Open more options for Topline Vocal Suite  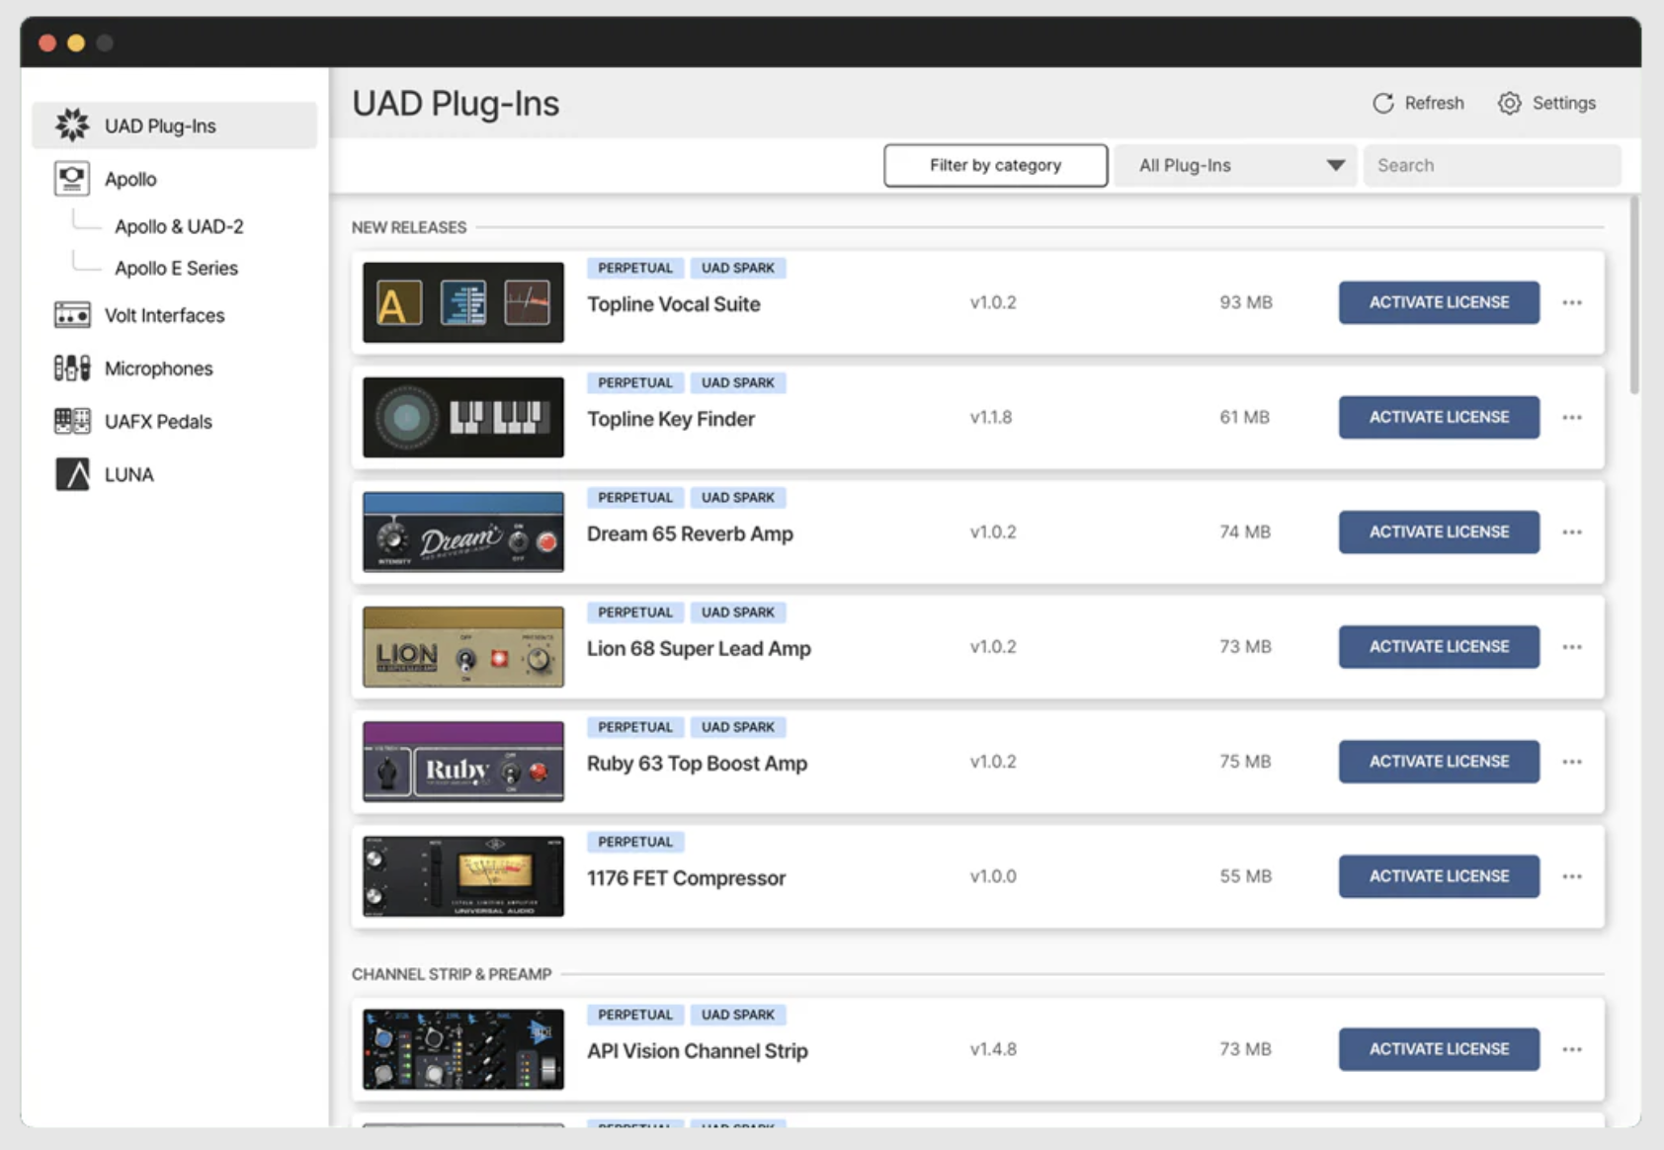1572,302
